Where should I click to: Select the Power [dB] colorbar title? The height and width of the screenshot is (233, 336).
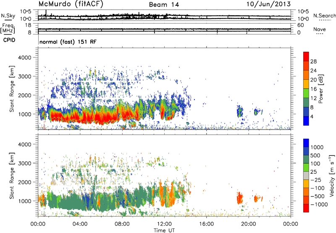point(320,89)
